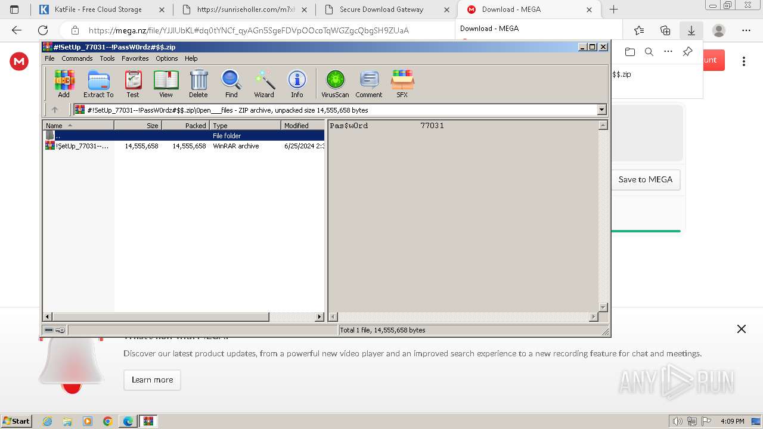Sort file list by Name column
Image resolution: width=763 pixels, height=429 pixels.
pos(78,125)
